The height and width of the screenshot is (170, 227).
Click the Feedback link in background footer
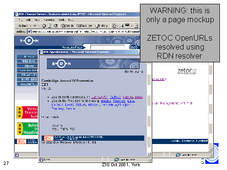202,141
